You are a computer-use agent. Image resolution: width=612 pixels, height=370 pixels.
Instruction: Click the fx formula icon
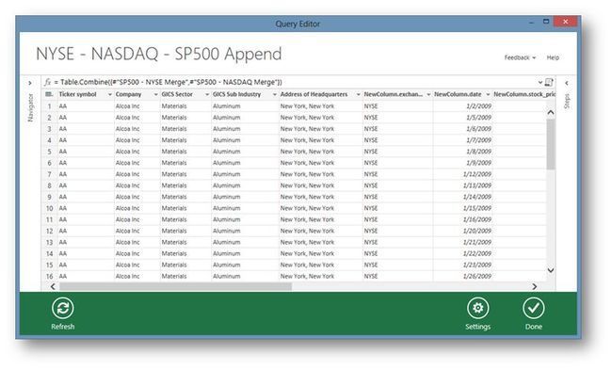48,82
